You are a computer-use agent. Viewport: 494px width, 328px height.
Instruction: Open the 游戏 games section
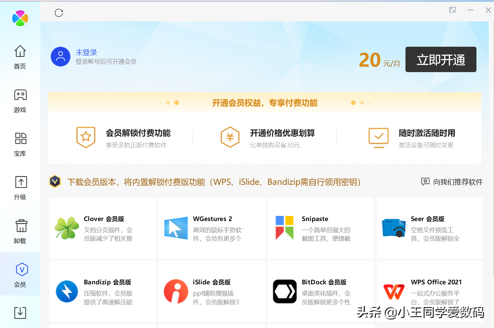20,101
